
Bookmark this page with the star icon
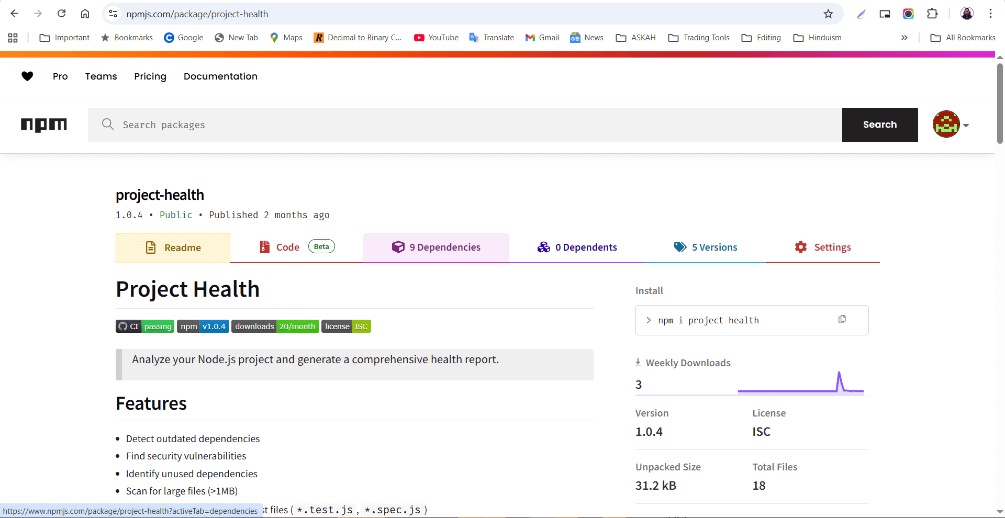click(828, 14)
